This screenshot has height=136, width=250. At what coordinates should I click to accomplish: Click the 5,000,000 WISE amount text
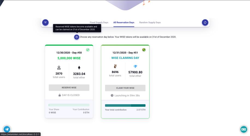coord(69,58)
